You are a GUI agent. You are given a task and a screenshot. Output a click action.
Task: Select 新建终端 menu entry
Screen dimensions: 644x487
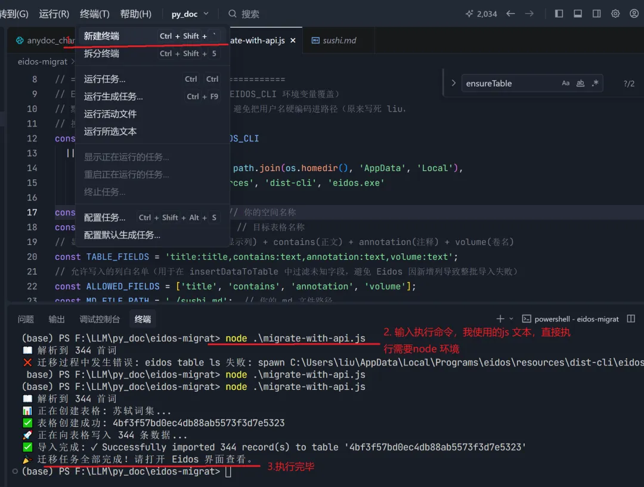tap(152, 36)
